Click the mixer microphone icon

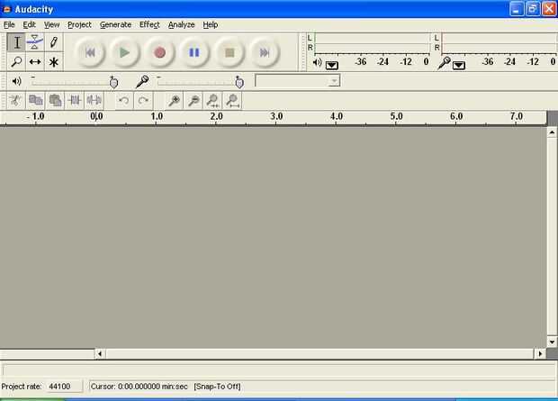click(x=142, y=82)
